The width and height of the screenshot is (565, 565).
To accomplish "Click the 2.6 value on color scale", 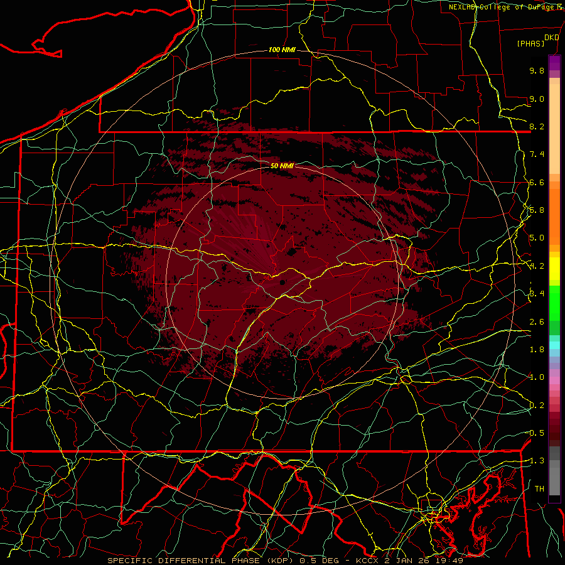I will tap(537, 322).
